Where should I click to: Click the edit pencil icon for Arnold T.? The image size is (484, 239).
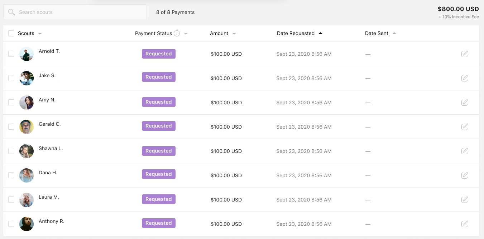tap(465, 54)
